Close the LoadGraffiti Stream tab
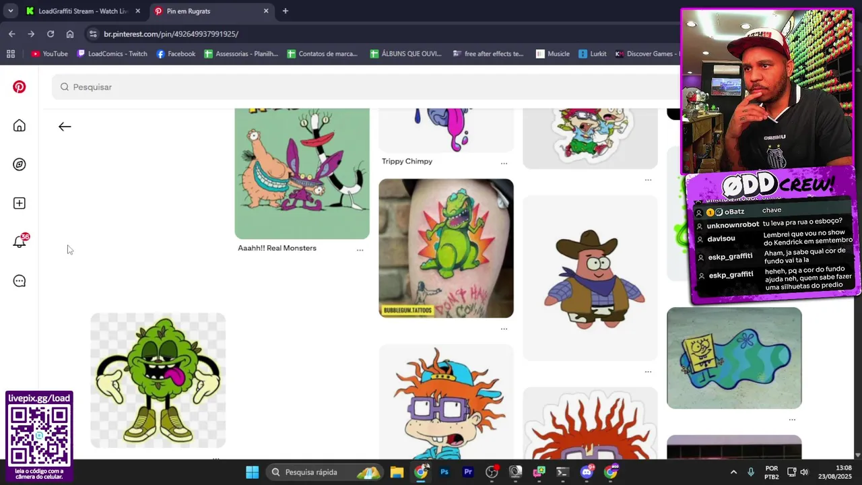This screenshot has height=485, width=862. (x=138, y=11)
